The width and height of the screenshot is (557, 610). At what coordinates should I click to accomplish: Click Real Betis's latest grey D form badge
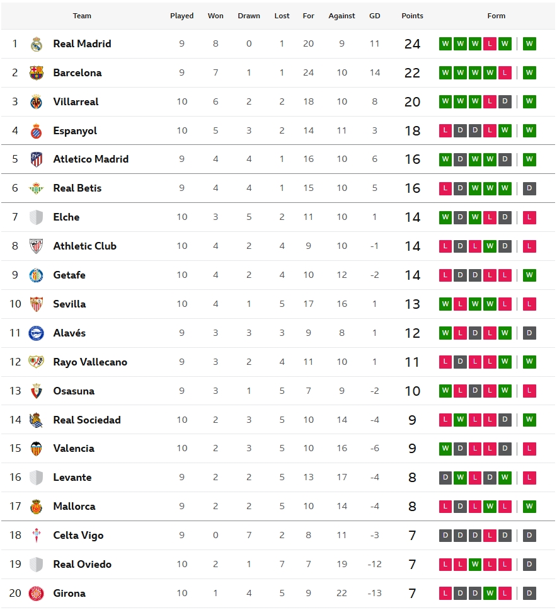529,188
